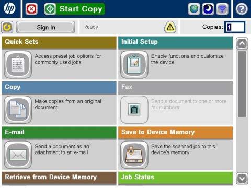Tap the red stop cancel icon
This screenshot has height=188, width=251.
[x=31, y=9]
